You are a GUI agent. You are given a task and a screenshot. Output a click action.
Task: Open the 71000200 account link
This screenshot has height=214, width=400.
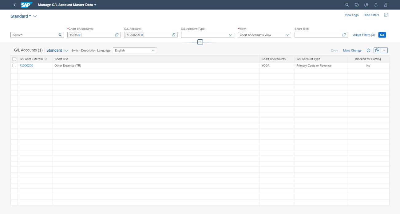[26, 65]
